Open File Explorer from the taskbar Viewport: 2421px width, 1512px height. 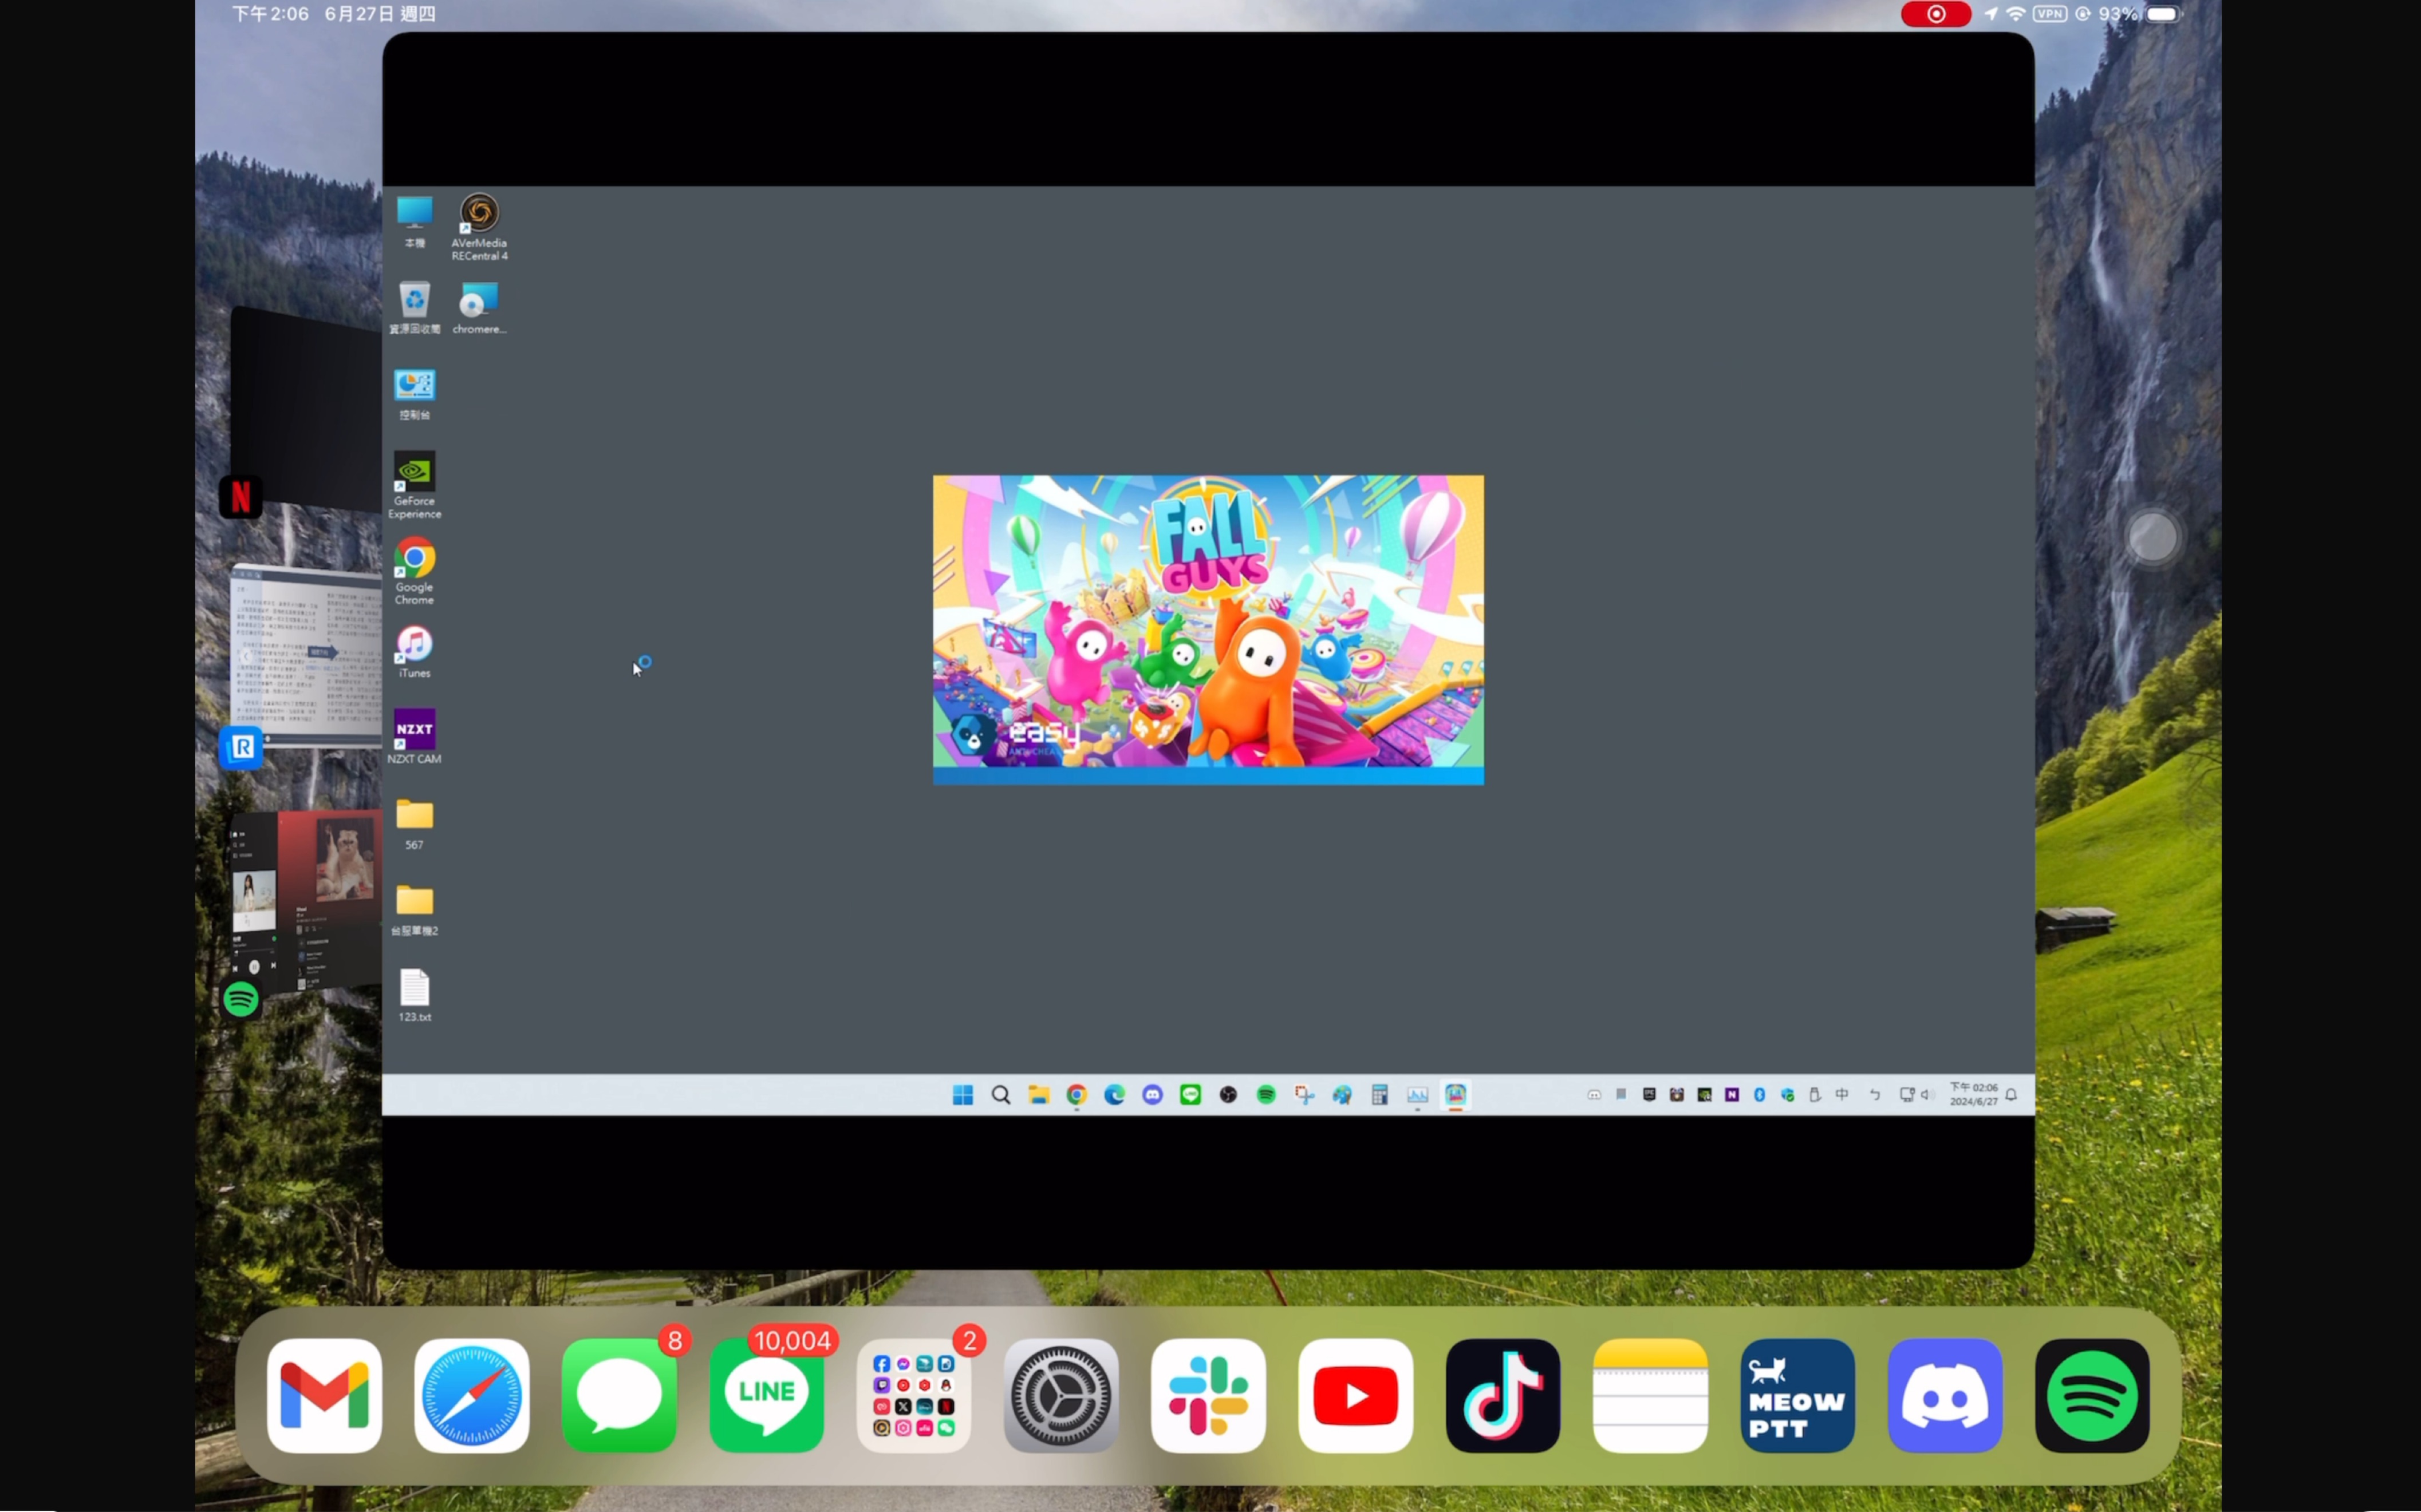[1038, 1095]
